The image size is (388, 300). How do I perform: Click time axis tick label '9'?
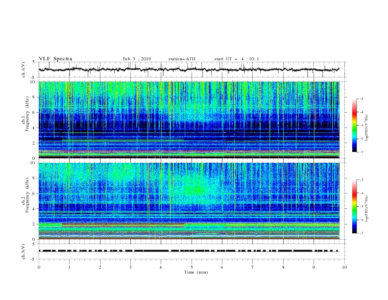pyautogui.click(x=314, y=267)
